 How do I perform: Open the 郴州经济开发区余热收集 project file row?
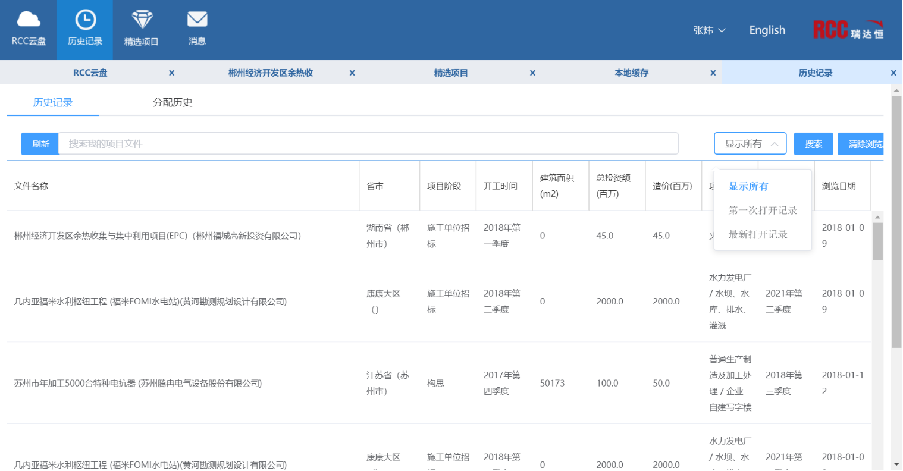point(158,235)
